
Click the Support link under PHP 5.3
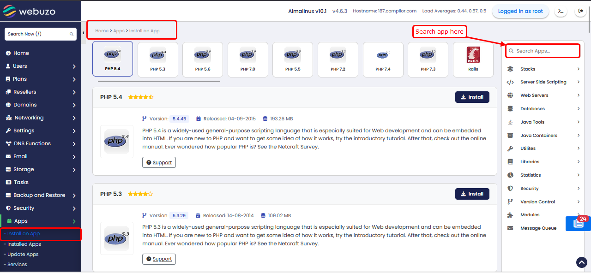tap(159, 259)
